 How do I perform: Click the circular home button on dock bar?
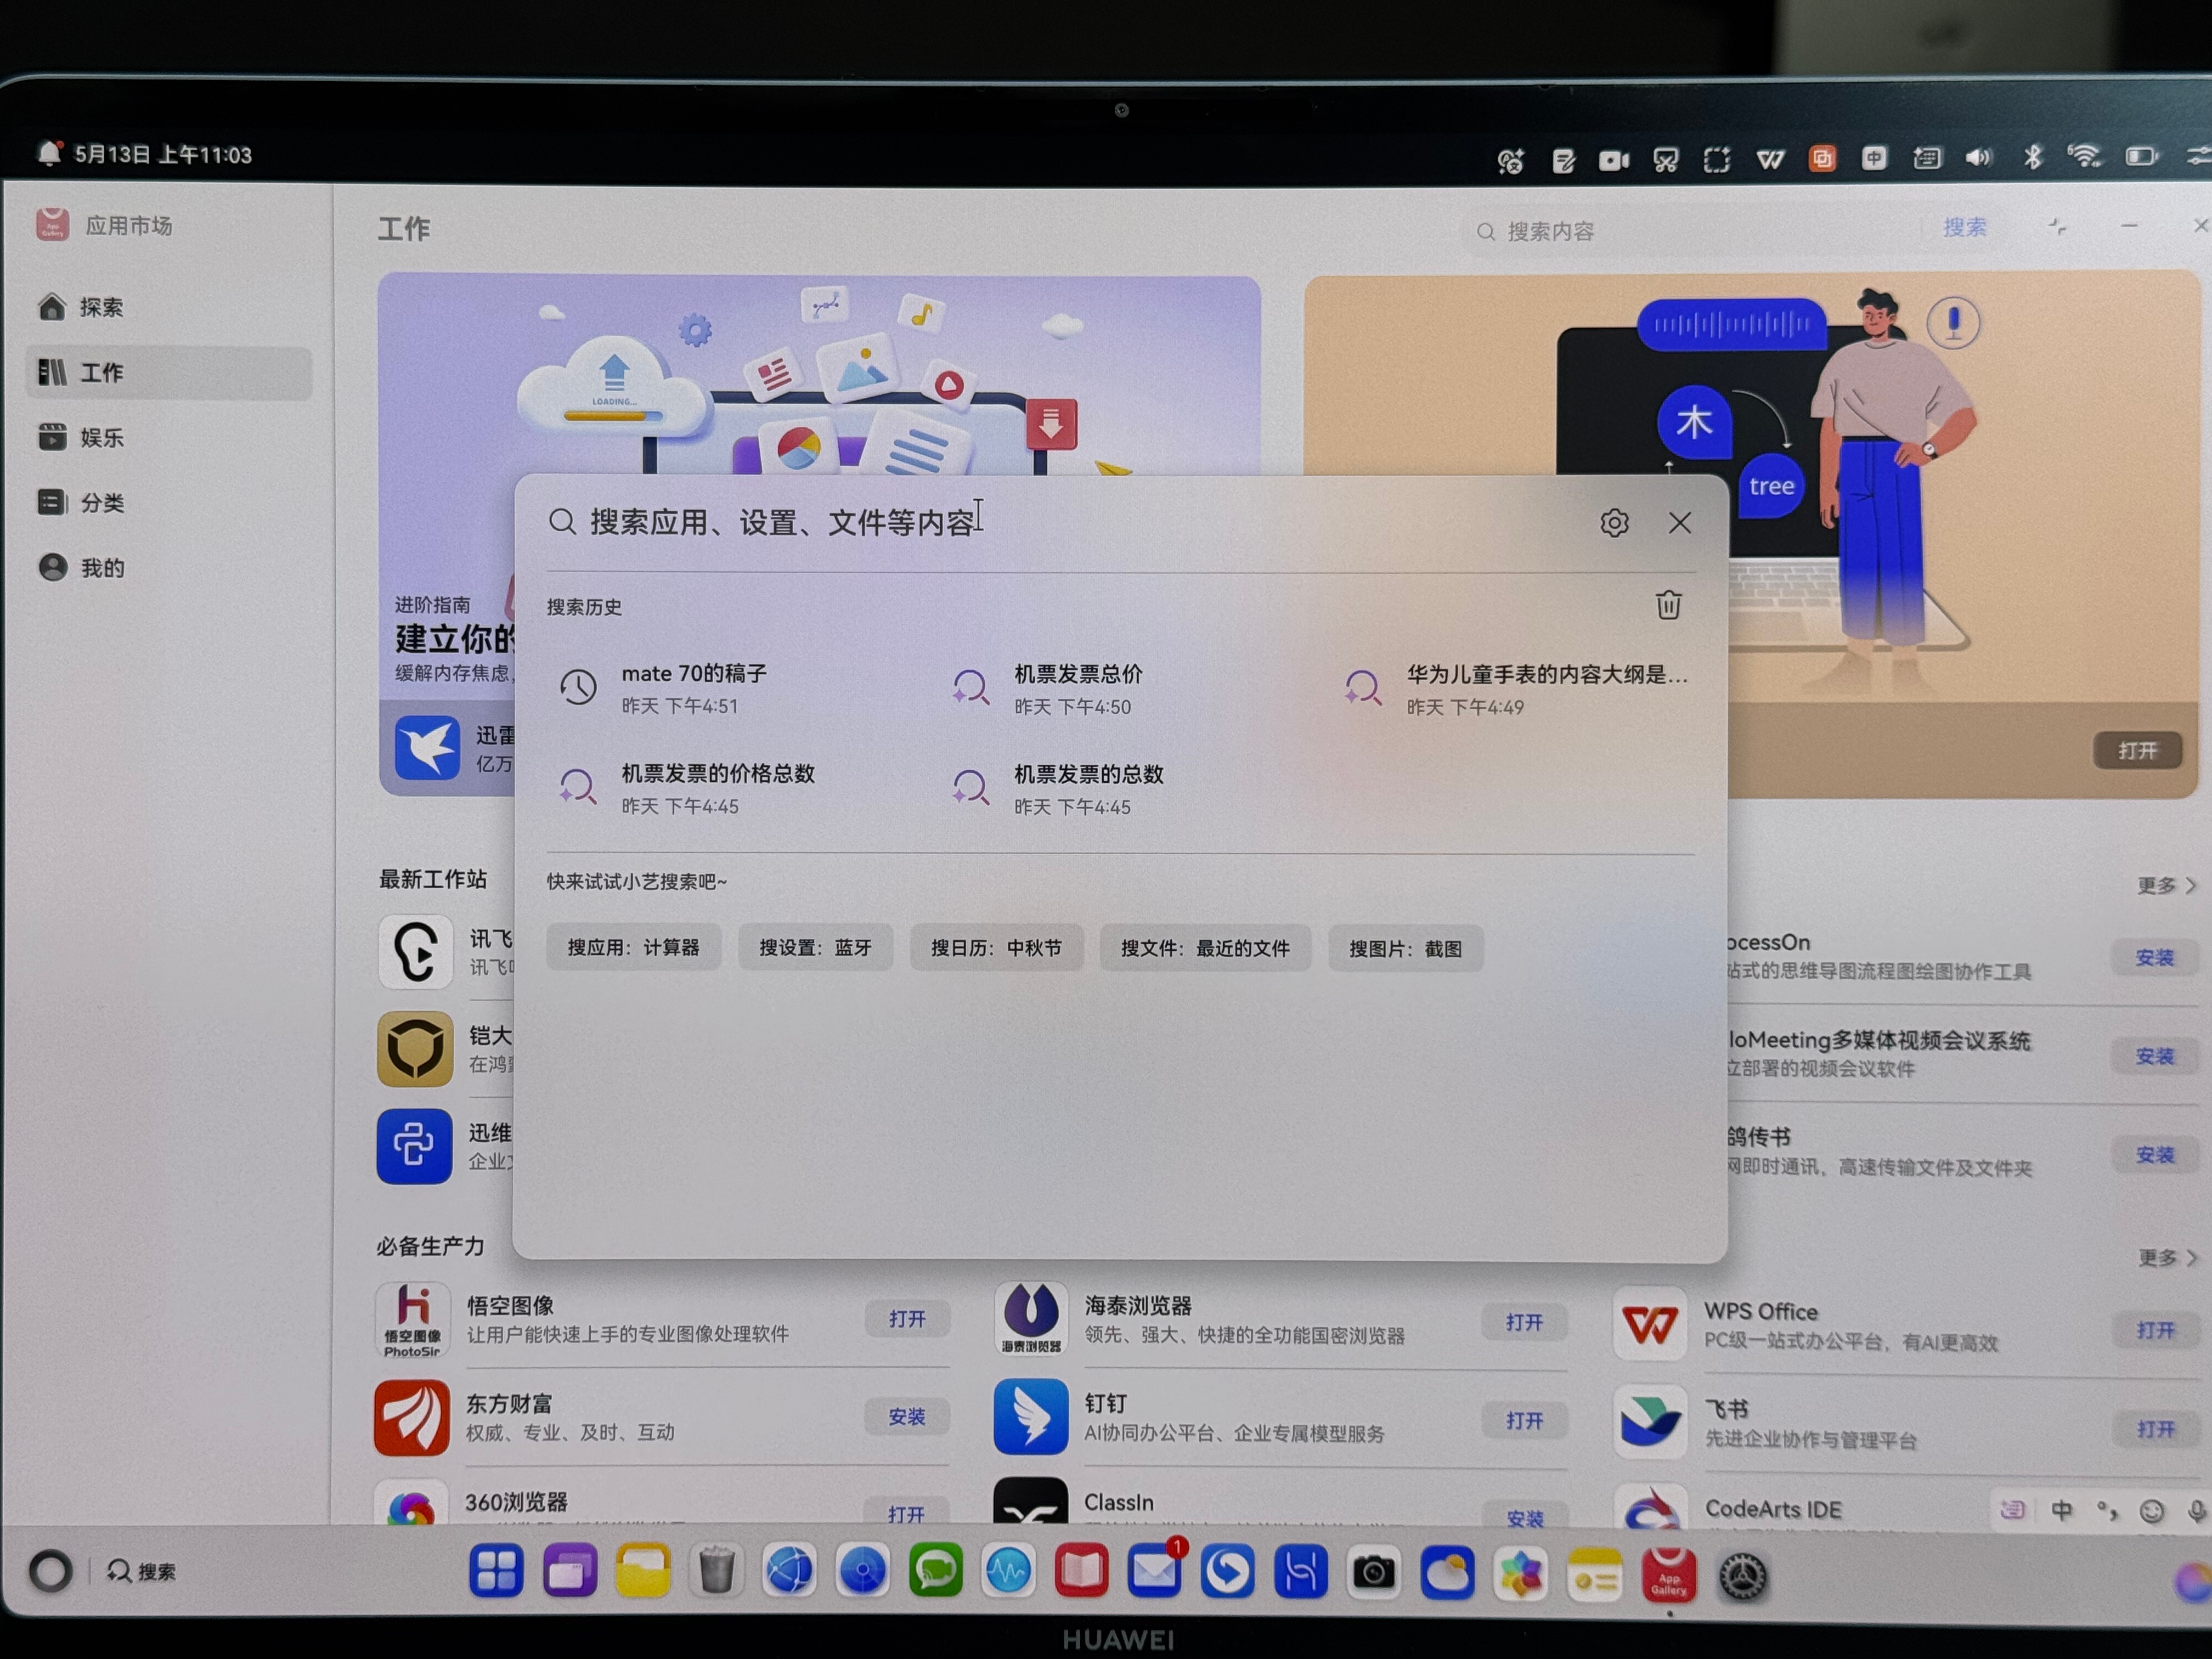(x=50, y=1571)
